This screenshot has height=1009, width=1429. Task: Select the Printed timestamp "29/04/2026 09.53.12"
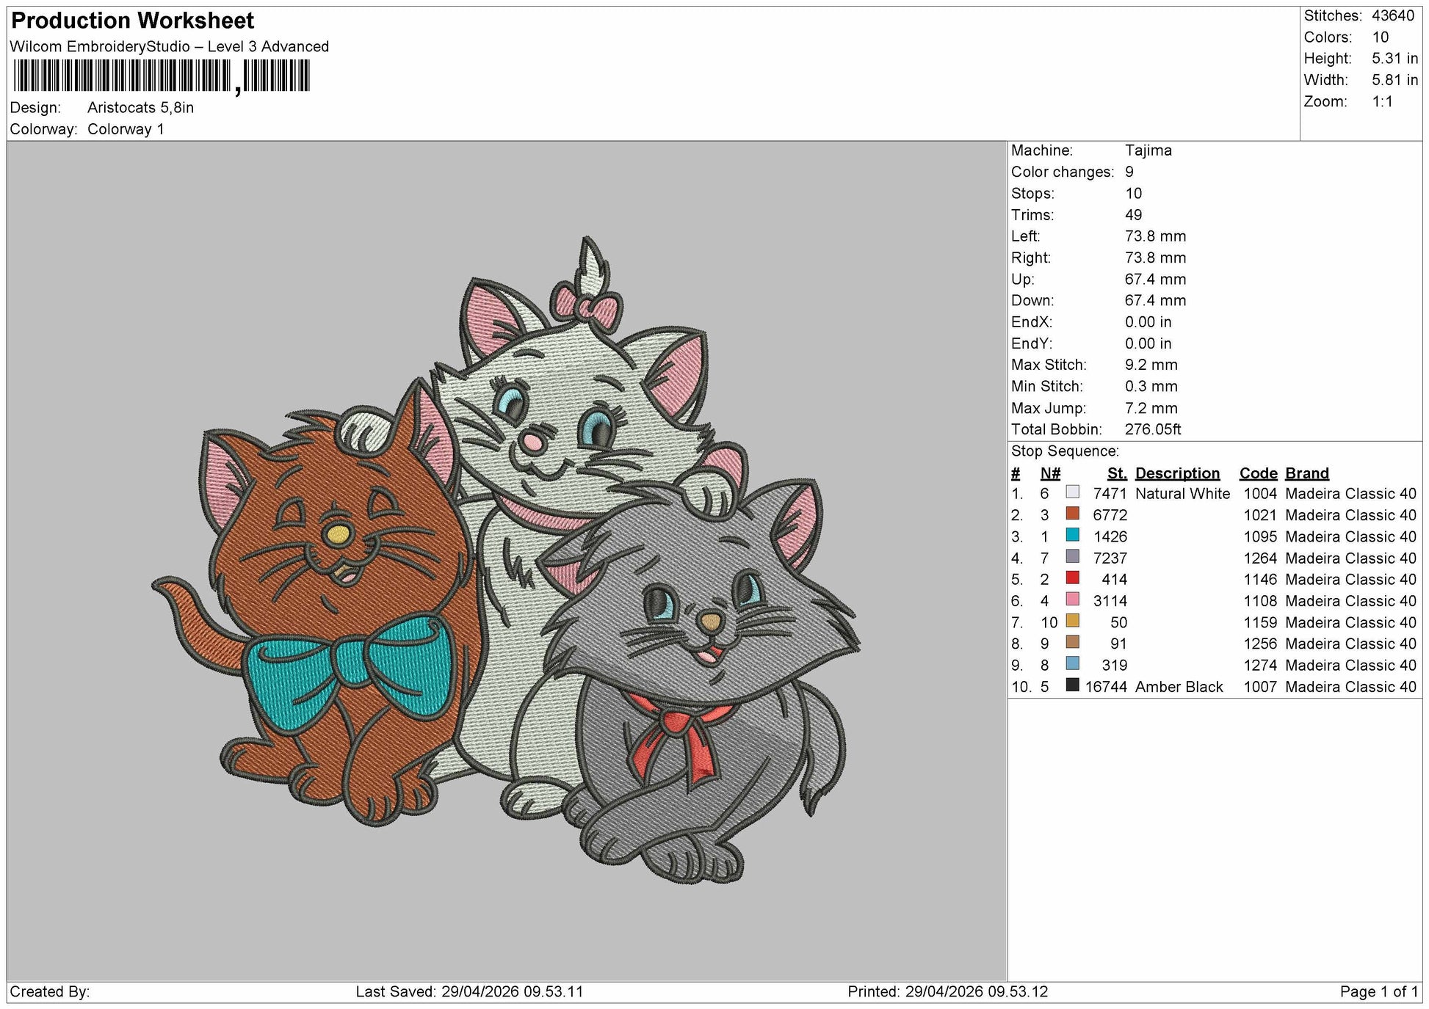977,991
